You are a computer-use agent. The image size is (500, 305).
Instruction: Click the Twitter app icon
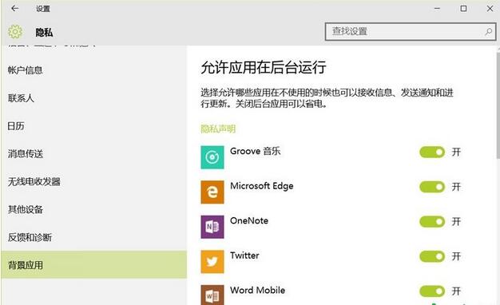point(212,261)
